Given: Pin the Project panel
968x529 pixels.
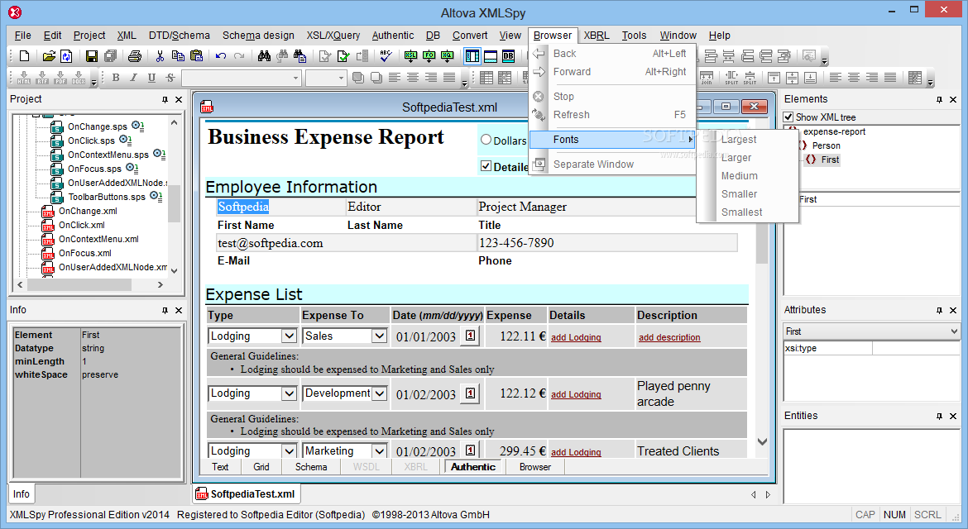Looking at the screenshot, I should click(x=165, y=99).
